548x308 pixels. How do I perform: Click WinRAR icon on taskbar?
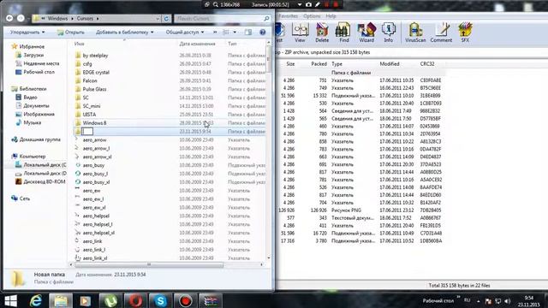click(x=211, y=300)
